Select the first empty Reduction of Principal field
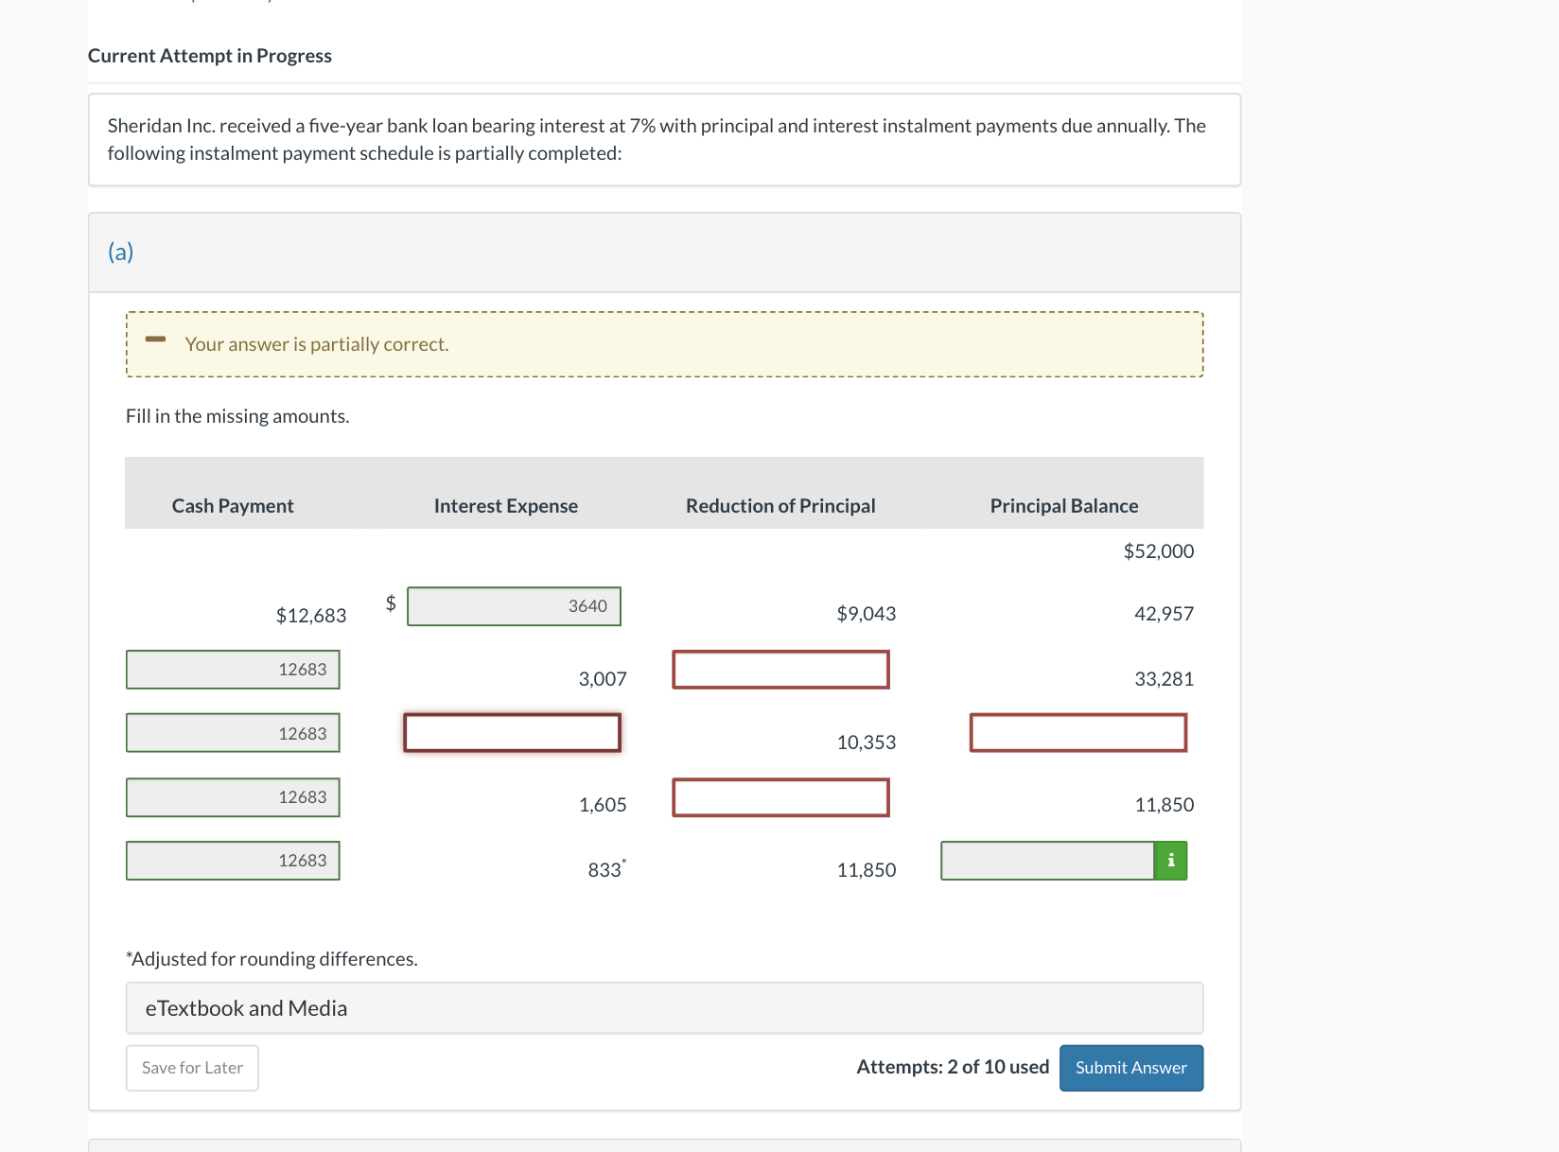 coord(780,669)
